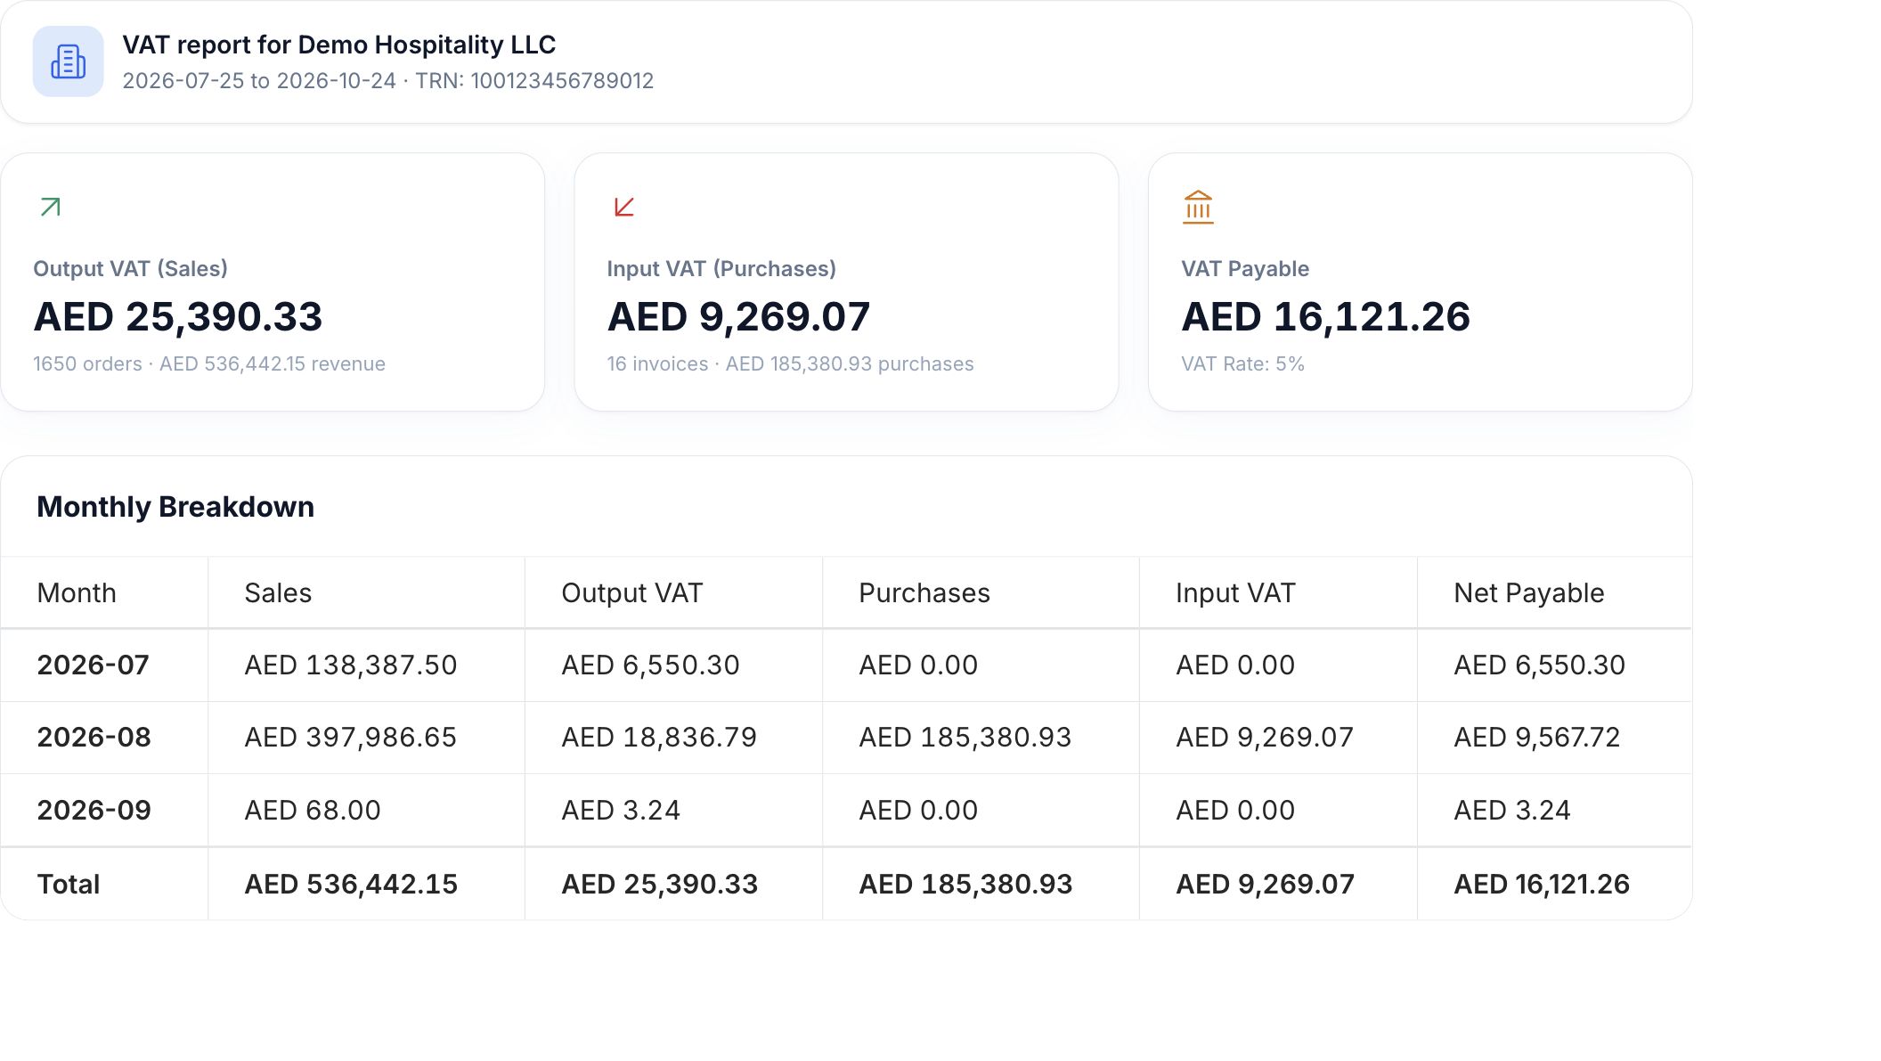This screenshot has height=1061, width=1881.
Task: Click total sales AED 536,442.15 in table
Action: pyautogui.click(x=351, y=885)
